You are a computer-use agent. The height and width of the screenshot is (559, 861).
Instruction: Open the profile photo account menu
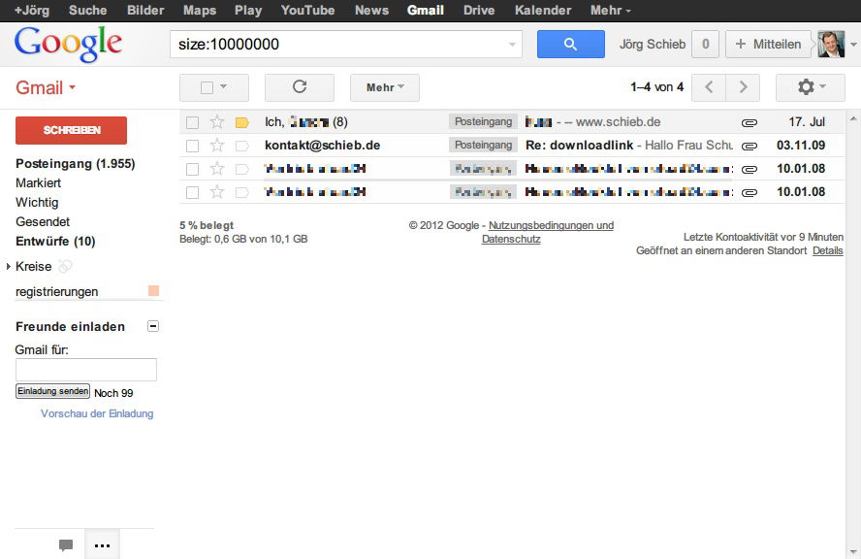(x=831, y=44)
